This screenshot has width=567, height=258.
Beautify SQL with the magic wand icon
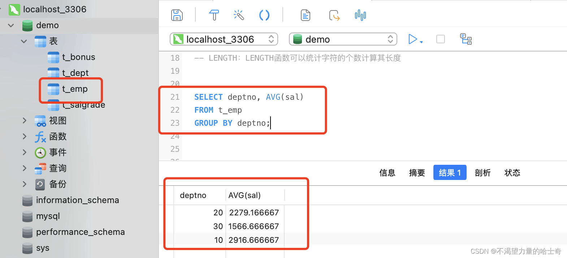tap(239, 15)
